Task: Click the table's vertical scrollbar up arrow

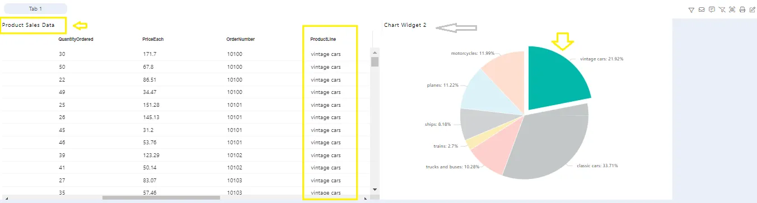Action: point(375,53)
